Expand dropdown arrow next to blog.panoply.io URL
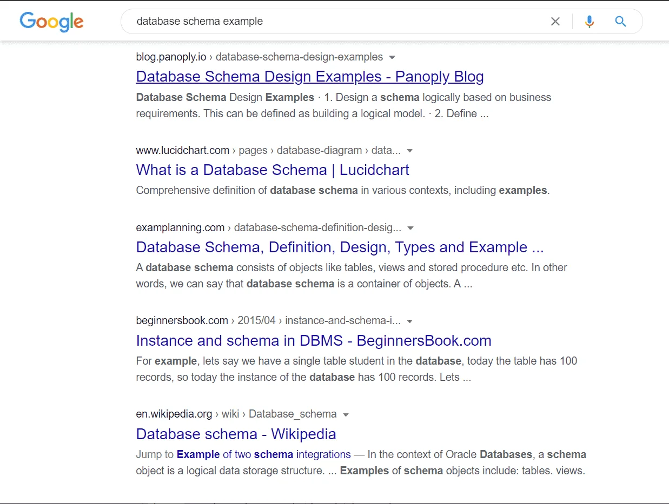669x504 pixels. (x=393, y=57)
